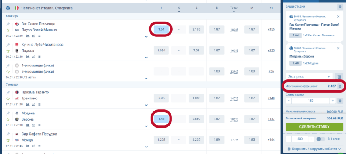Click trash icon to clear bet slip
346x154 pixels.
tap(339, 76)
